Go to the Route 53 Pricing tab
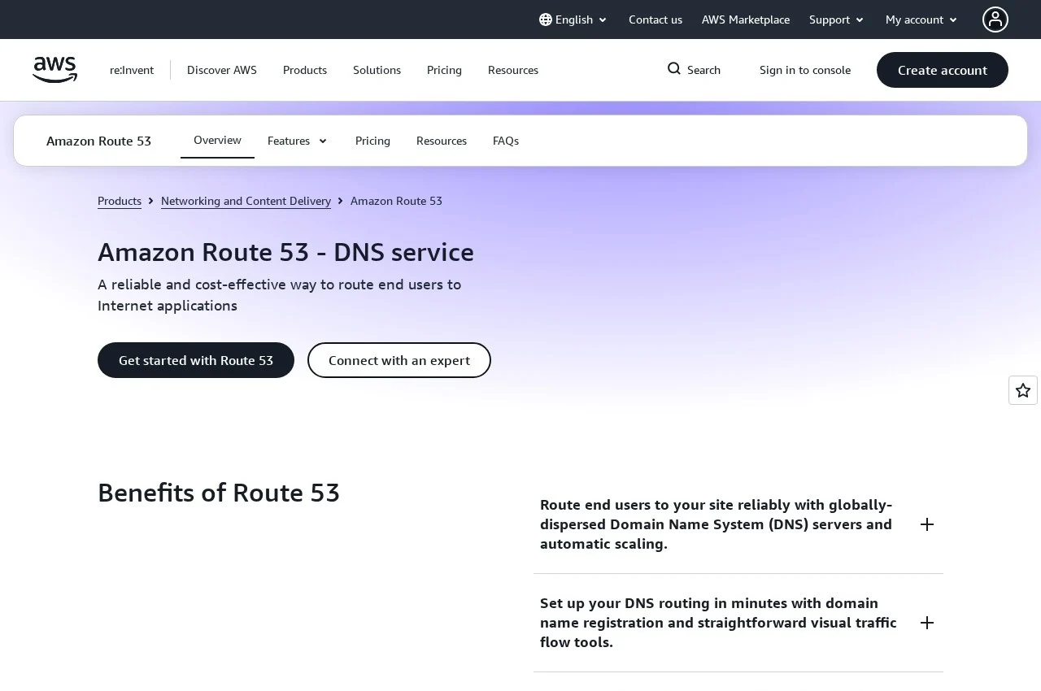Viewport: 1041px width, 691px height. coord(372,141)
